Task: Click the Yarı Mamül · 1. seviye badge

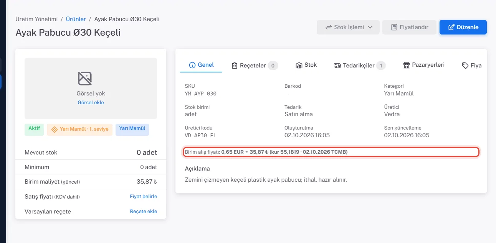Action: (x=80, y=130)
